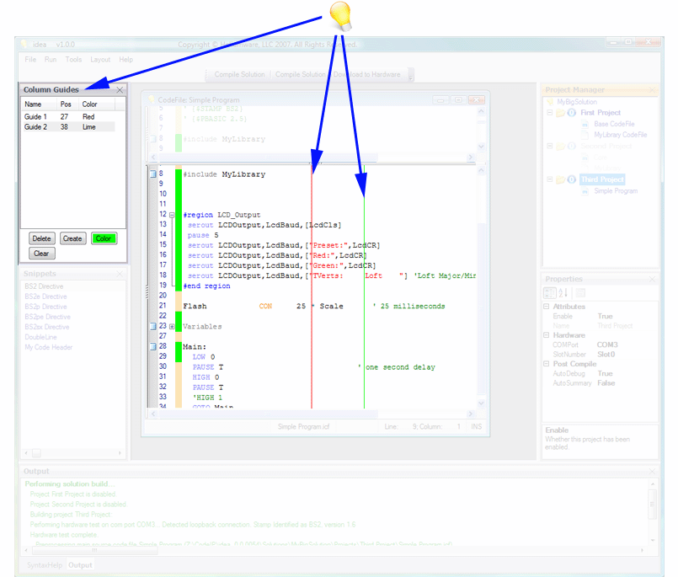Toggle the Enable property value True
The image size is (678, 577).
click(605, 316)
